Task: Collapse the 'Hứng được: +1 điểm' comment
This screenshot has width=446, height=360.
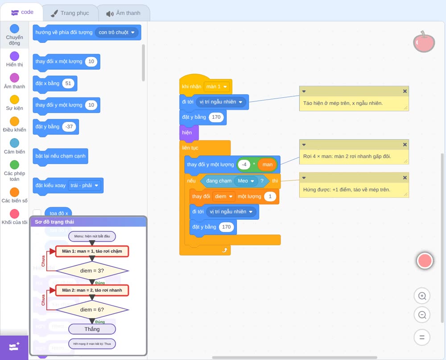Action: coord(304,178)
